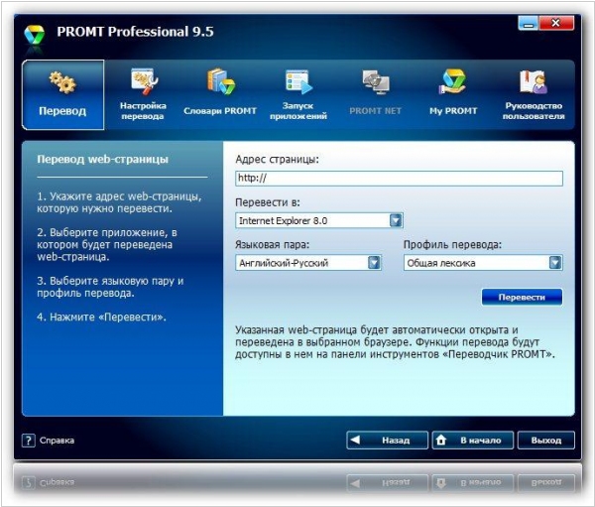Select the My PROMT tab label
Image resolution: width=595 pixels, height=507 pixels.
coord(453,111)
